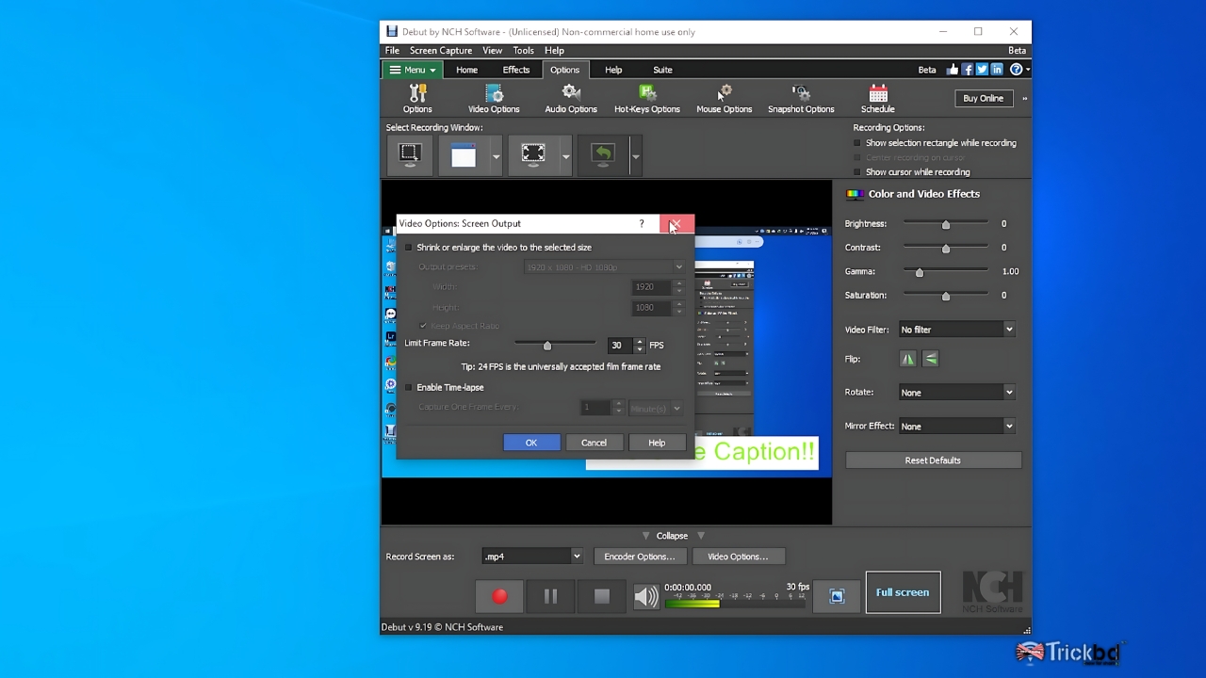
Task: Toggle Center recording on cursor
Action: pos(857,157)
